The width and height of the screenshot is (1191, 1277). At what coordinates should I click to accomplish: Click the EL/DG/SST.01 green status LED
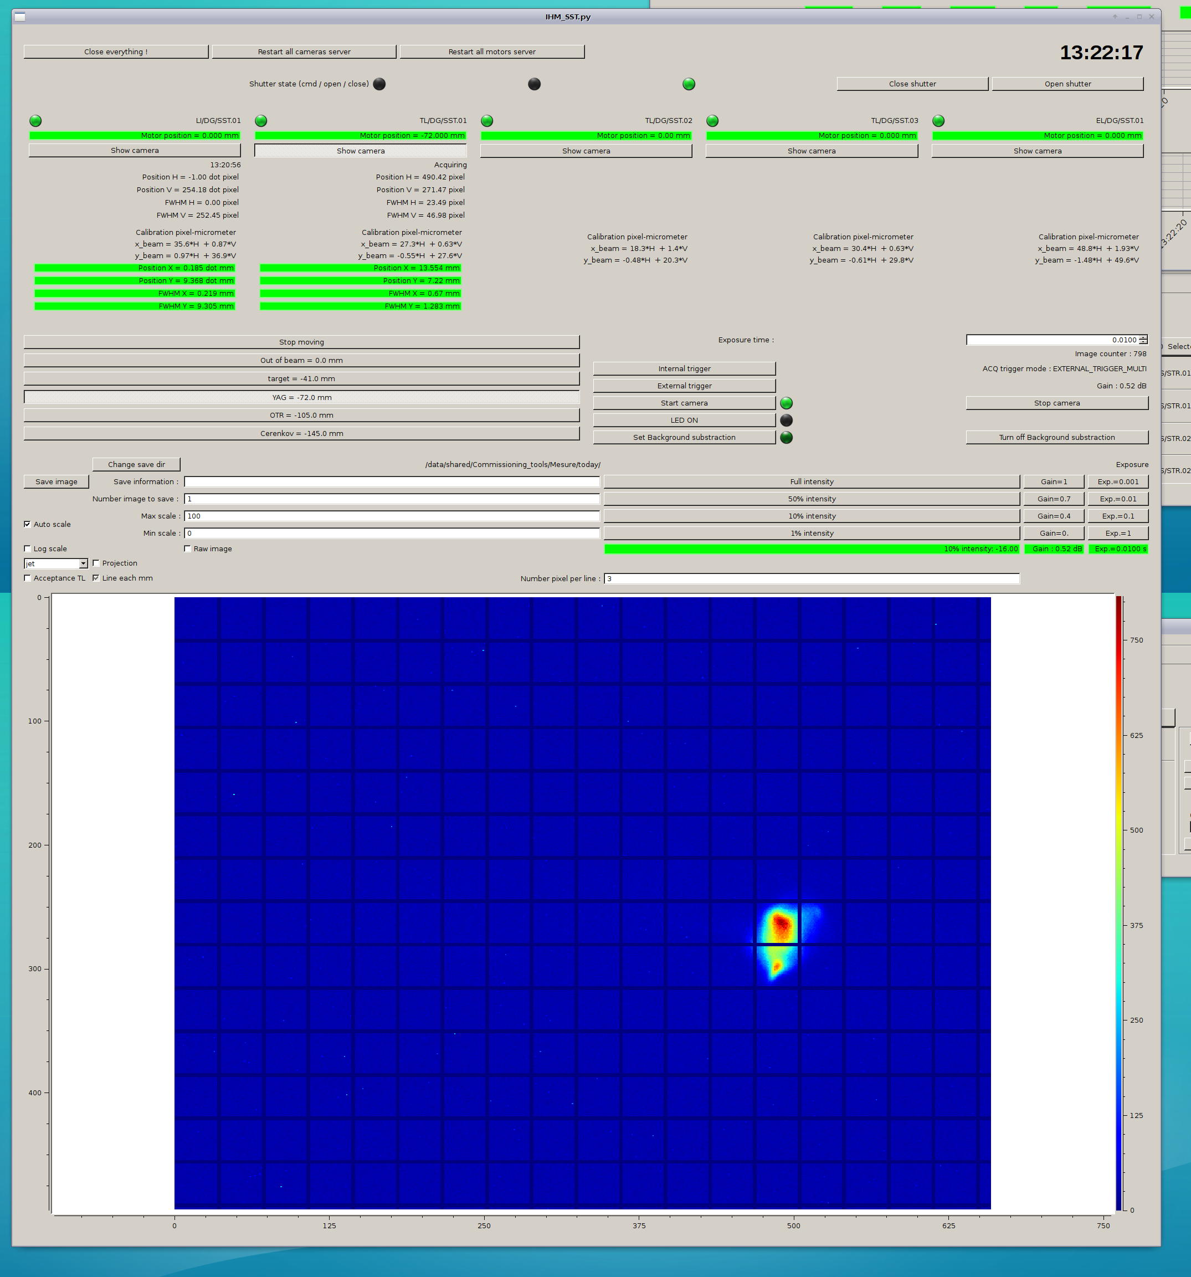click(x=938, y=121)
